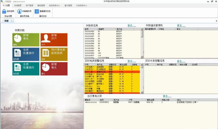218x129 pixels.
Task: Click scroll-down arrow in 失联表信息 list
Action: click(142, 57)
